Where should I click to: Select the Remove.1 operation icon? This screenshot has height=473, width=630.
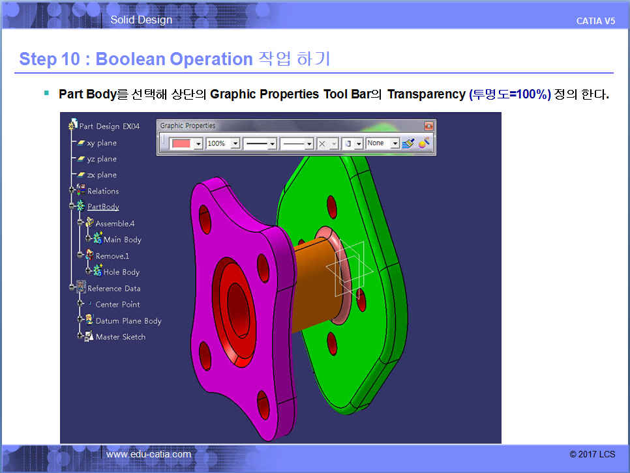pos(89,256)
